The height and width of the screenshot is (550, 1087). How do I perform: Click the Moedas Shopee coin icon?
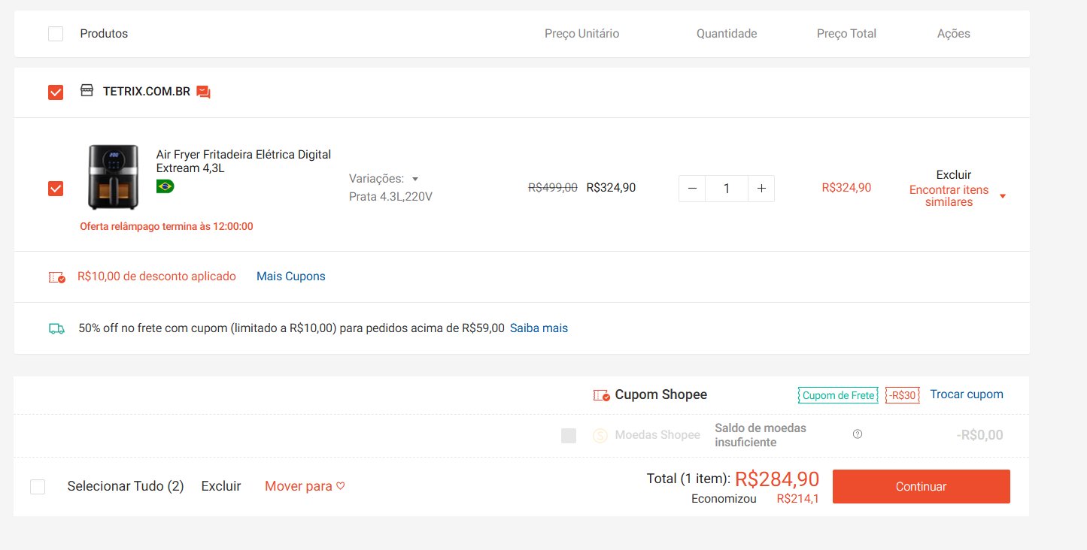600,435
